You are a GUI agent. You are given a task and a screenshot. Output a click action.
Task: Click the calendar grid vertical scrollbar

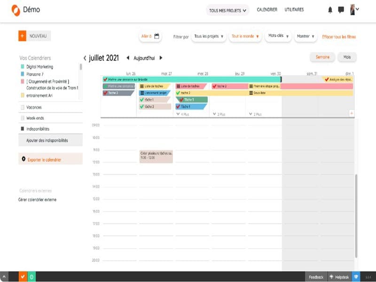[356, 216]
